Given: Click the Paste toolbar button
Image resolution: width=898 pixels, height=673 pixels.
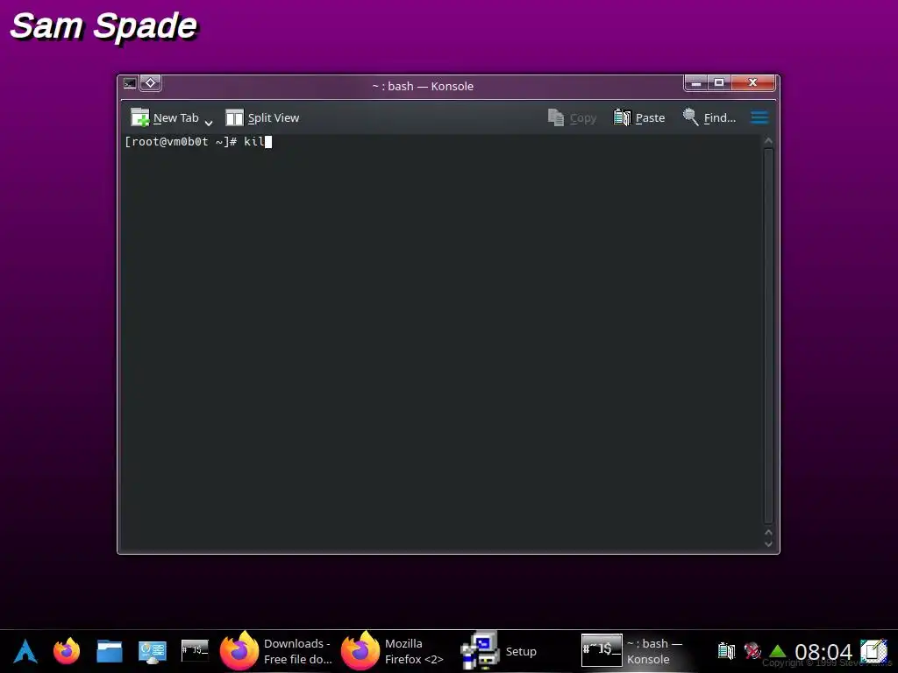Looking at the screenshot, I should 639,118.
